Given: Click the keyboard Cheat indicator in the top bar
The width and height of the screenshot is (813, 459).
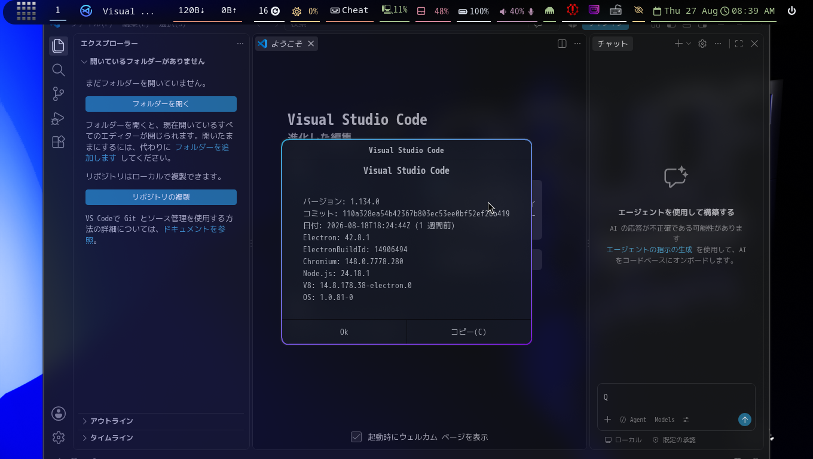Looking at the screenshot, I should coord(350,11).
